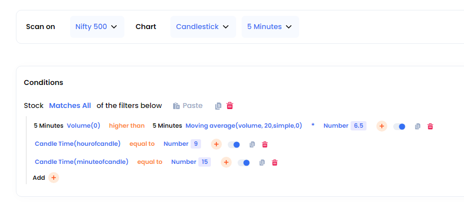Edit Candle Time(minuteofcandle) indicator
Image resolution: width=464 pixels, height=205 pixels.
click(82, 162)
